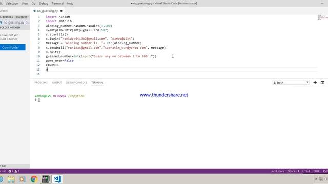Click 'import smtplib' on line 2
This screenshot has width=328, height=184.
pyautogui.click(x=59, y=21)
